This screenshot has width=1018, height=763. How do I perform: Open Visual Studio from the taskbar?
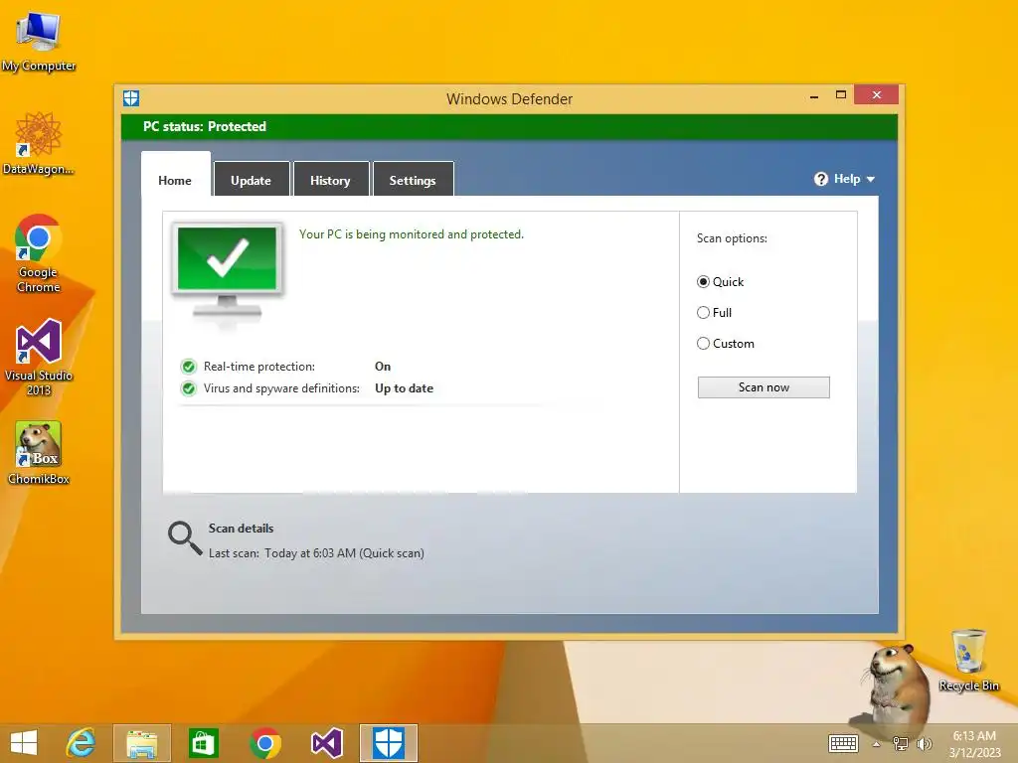pos(326,743)
